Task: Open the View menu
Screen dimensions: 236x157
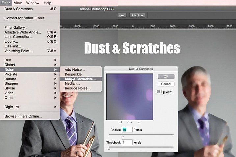Action: [x=18, y=3]
